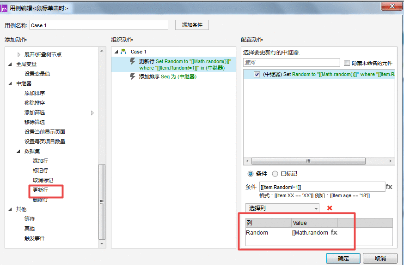Select the 条件 radio button

[251, 174]
